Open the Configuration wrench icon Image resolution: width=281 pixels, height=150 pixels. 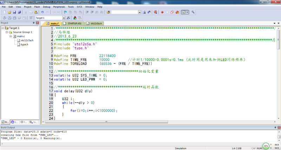click(193, 12)
